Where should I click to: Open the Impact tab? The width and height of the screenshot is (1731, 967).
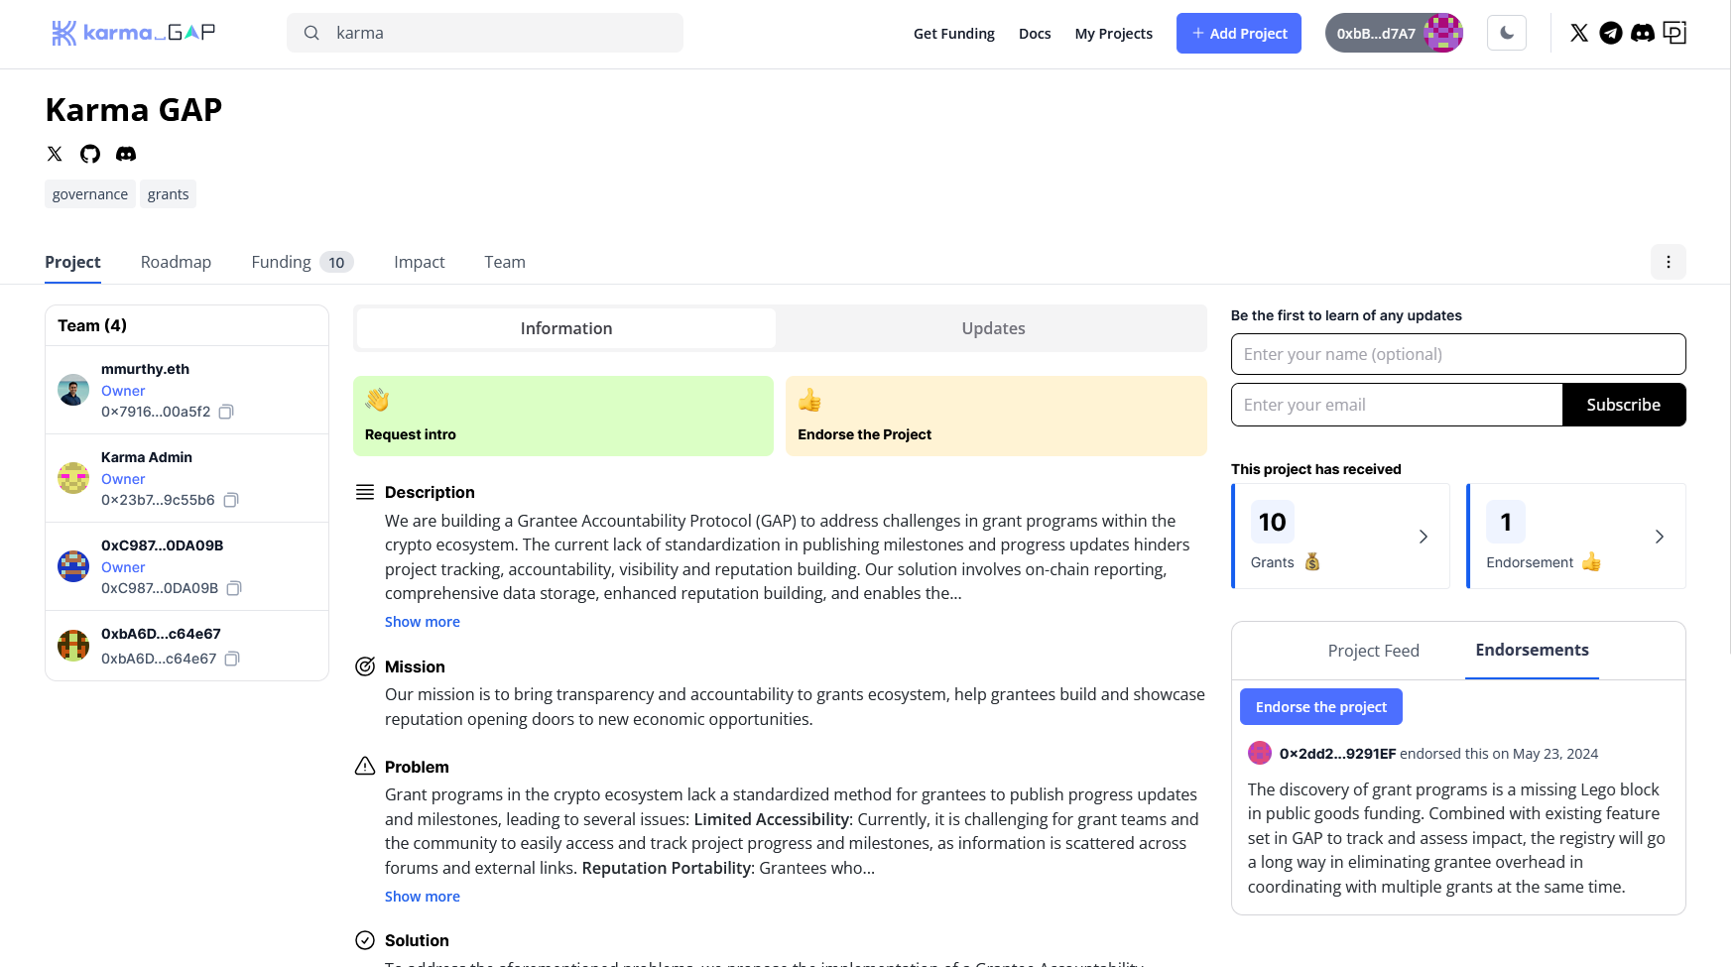tap(419, 262)
